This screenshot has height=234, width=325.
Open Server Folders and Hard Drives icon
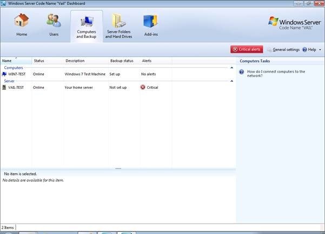tap(118, 21)
